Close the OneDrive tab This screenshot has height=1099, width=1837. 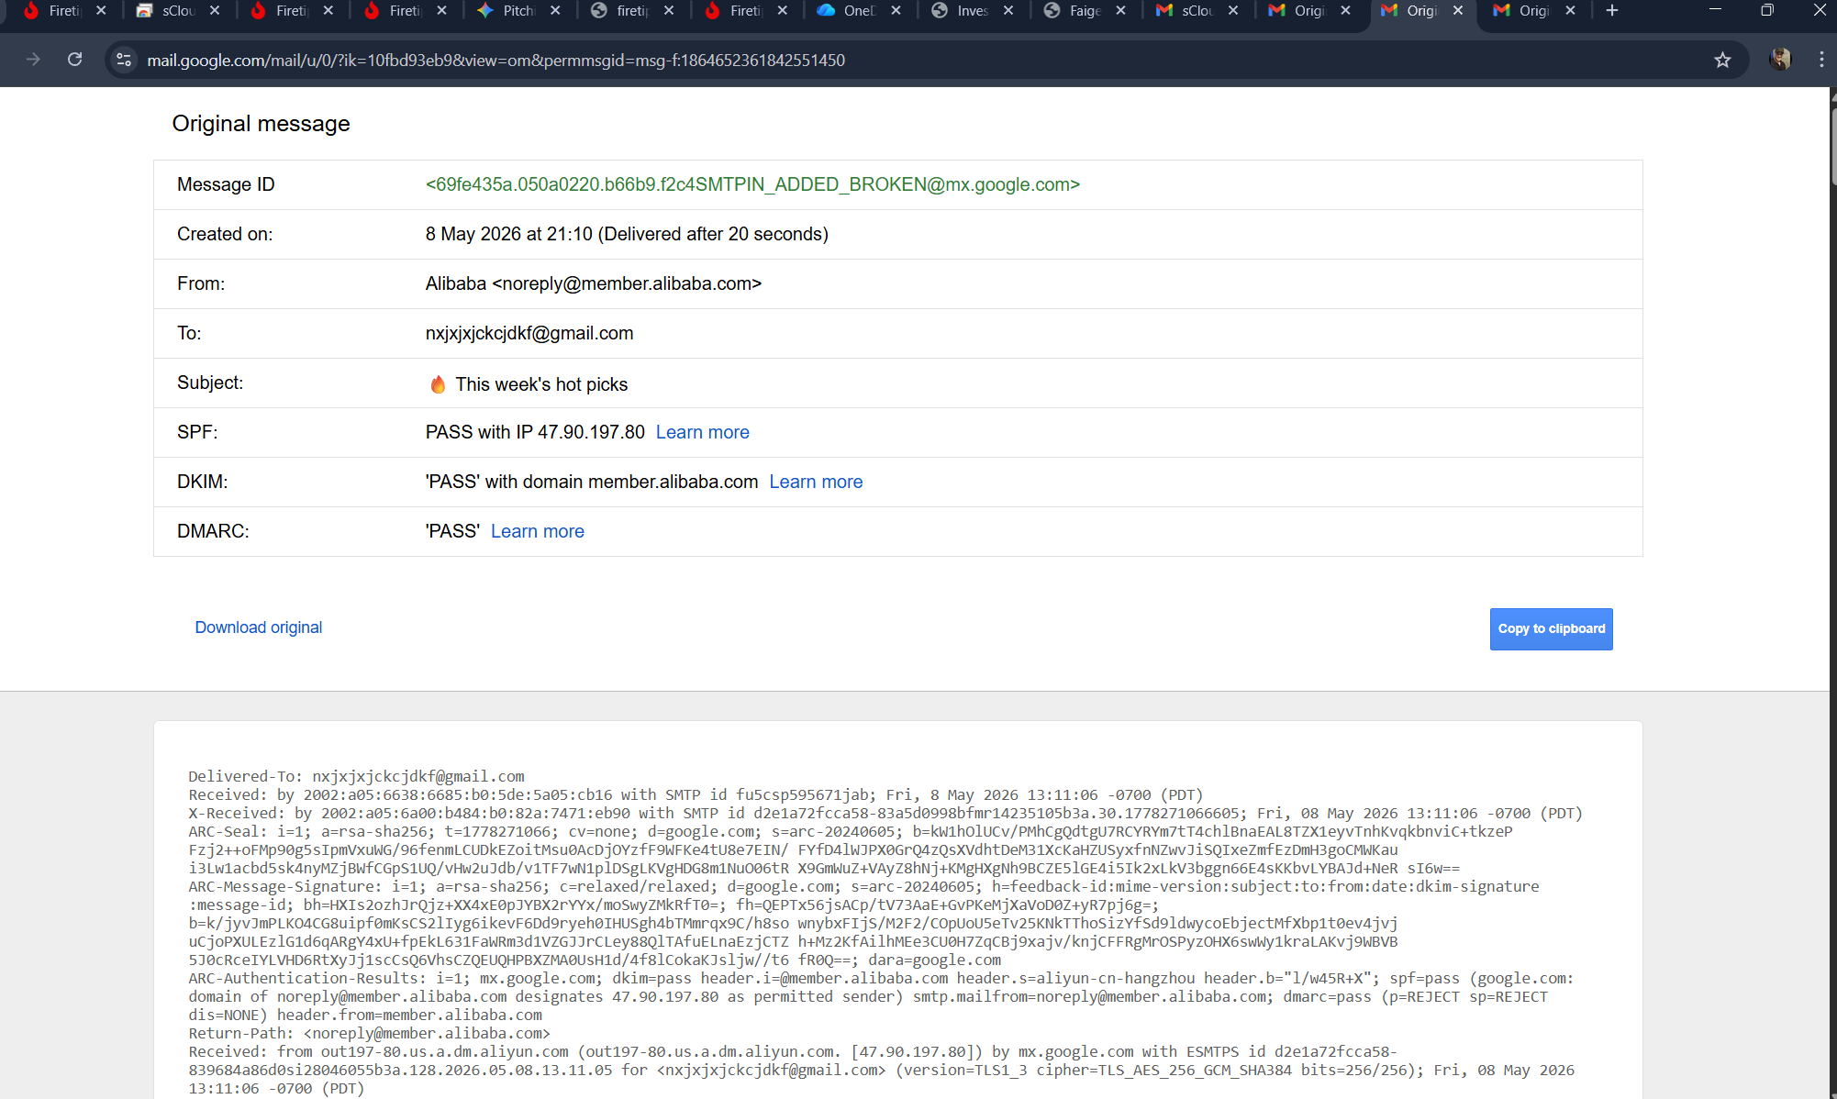(x=896, y=10)
